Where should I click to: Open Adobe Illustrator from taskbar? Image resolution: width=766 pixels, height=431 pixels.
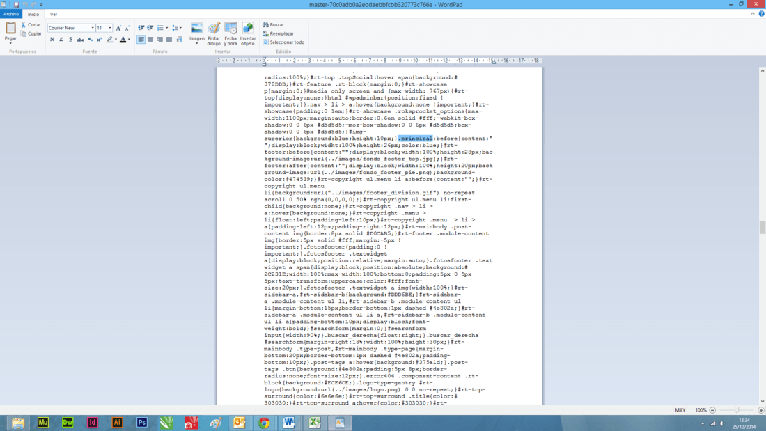coord(117,423)
